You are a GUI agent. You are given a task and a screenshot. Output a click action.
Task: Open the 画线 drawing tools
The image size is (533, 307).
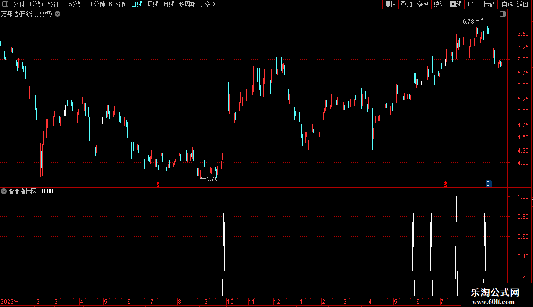click(456, 4)
